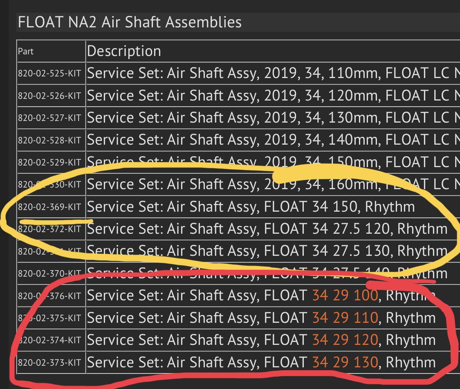Select part number 820-02-373-KIT
Viewport: 460px width, 389px height.
(x=49, y=362)
